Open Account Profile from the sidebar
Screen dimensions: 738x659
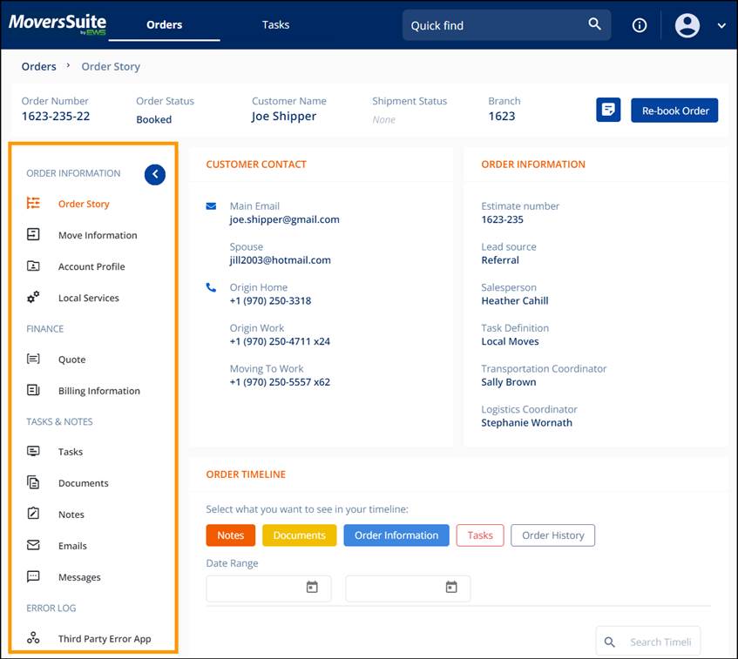click(x=90, y=266)
